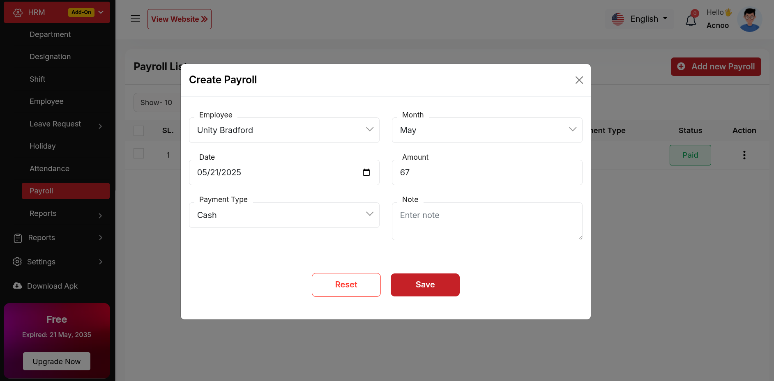Click the Settings gear icon

tap(17, 262)
